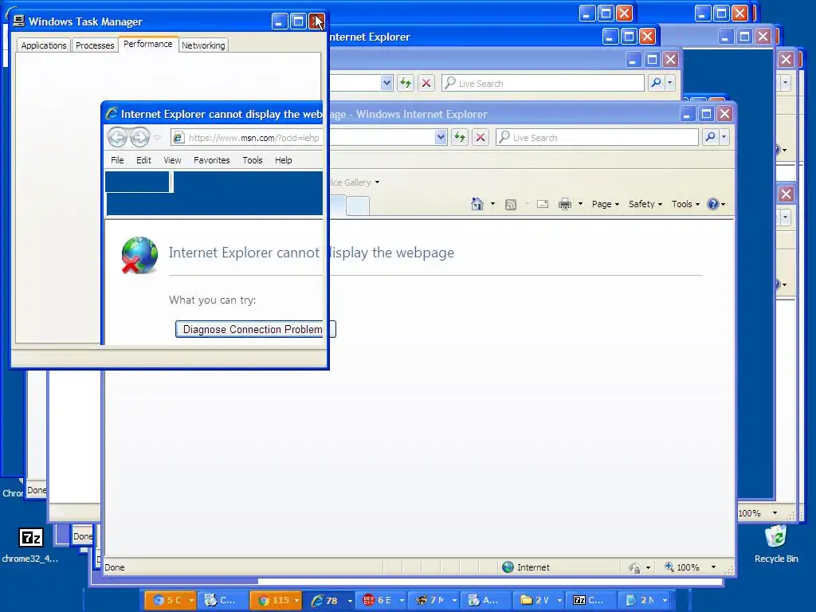This screenshot has width=816, height=612.
Task: Click the Dev-C++ taskbar group showing 6
Action: click(382, 601)
